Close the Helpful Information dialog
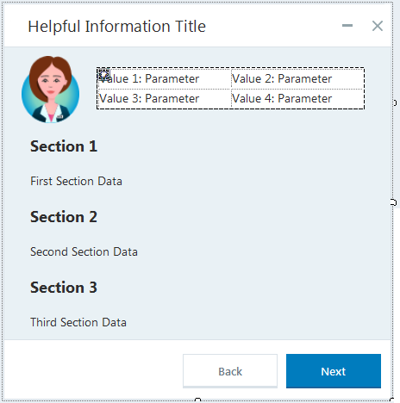Image resolution: width=400 pixels, height=403 pixels. click(x=378, y=26)
